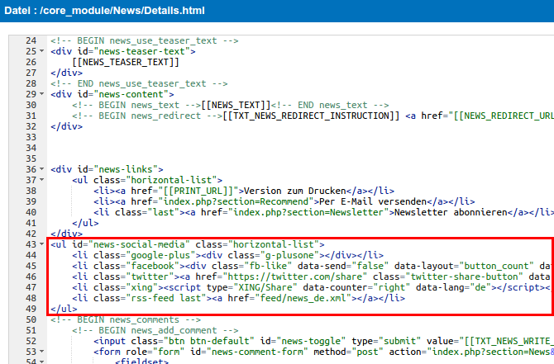The width and height of the screenshot is (554, 364).
Task: Click closing </div> tag on line 32
Action: (x=66, y=126)
